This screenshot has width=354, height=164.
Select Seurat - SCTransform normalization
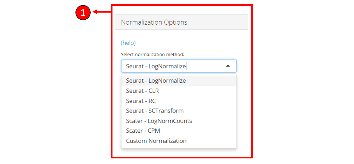coord(155,111)
